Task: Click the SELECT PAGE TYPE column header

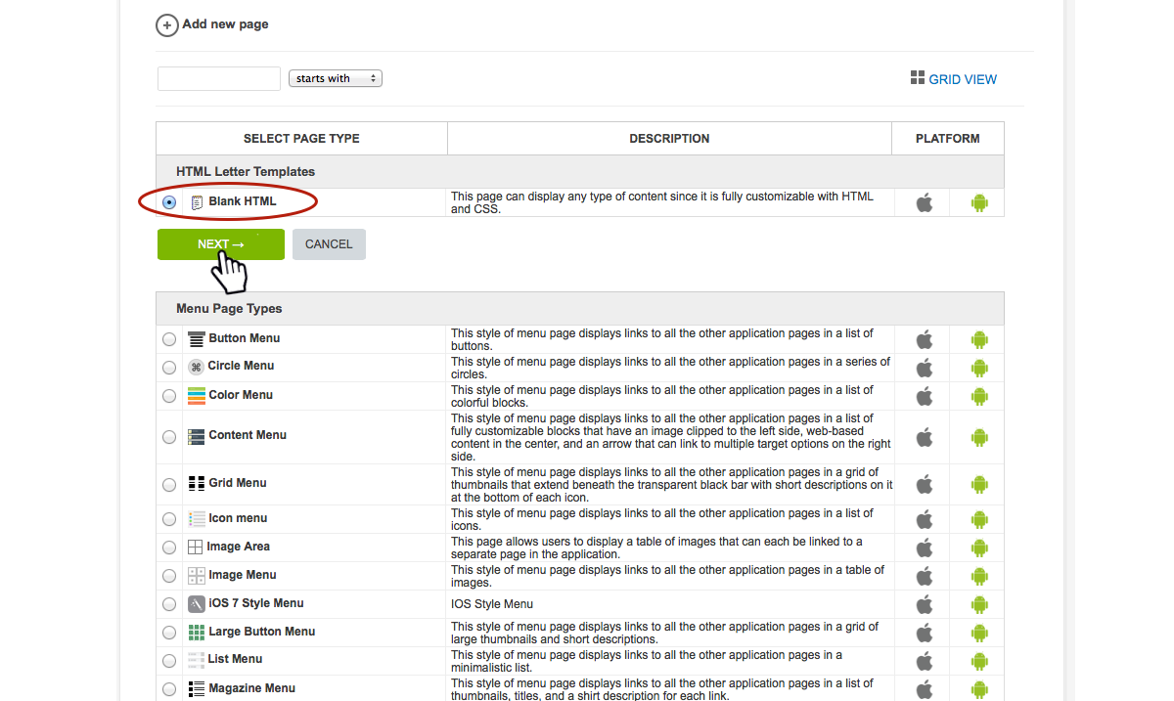Action: pos(301,138)
